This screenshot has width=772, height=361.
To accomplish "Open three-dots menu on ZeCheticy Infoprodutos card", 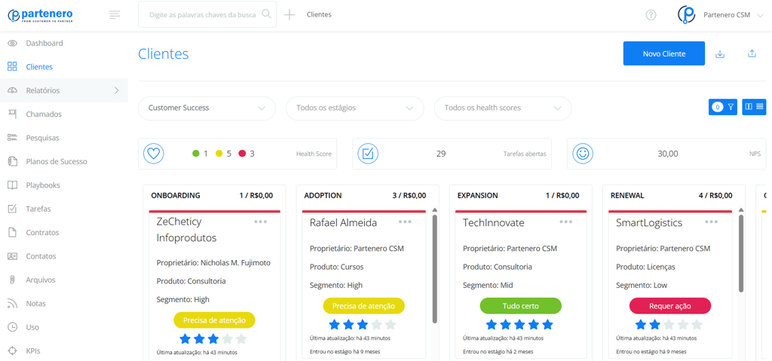I will pos(260,222).
